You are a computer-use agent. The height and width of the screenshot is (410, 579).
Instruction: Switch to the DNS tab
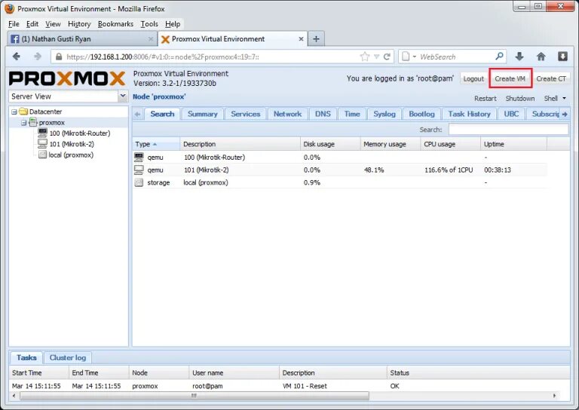pos(323,114)
